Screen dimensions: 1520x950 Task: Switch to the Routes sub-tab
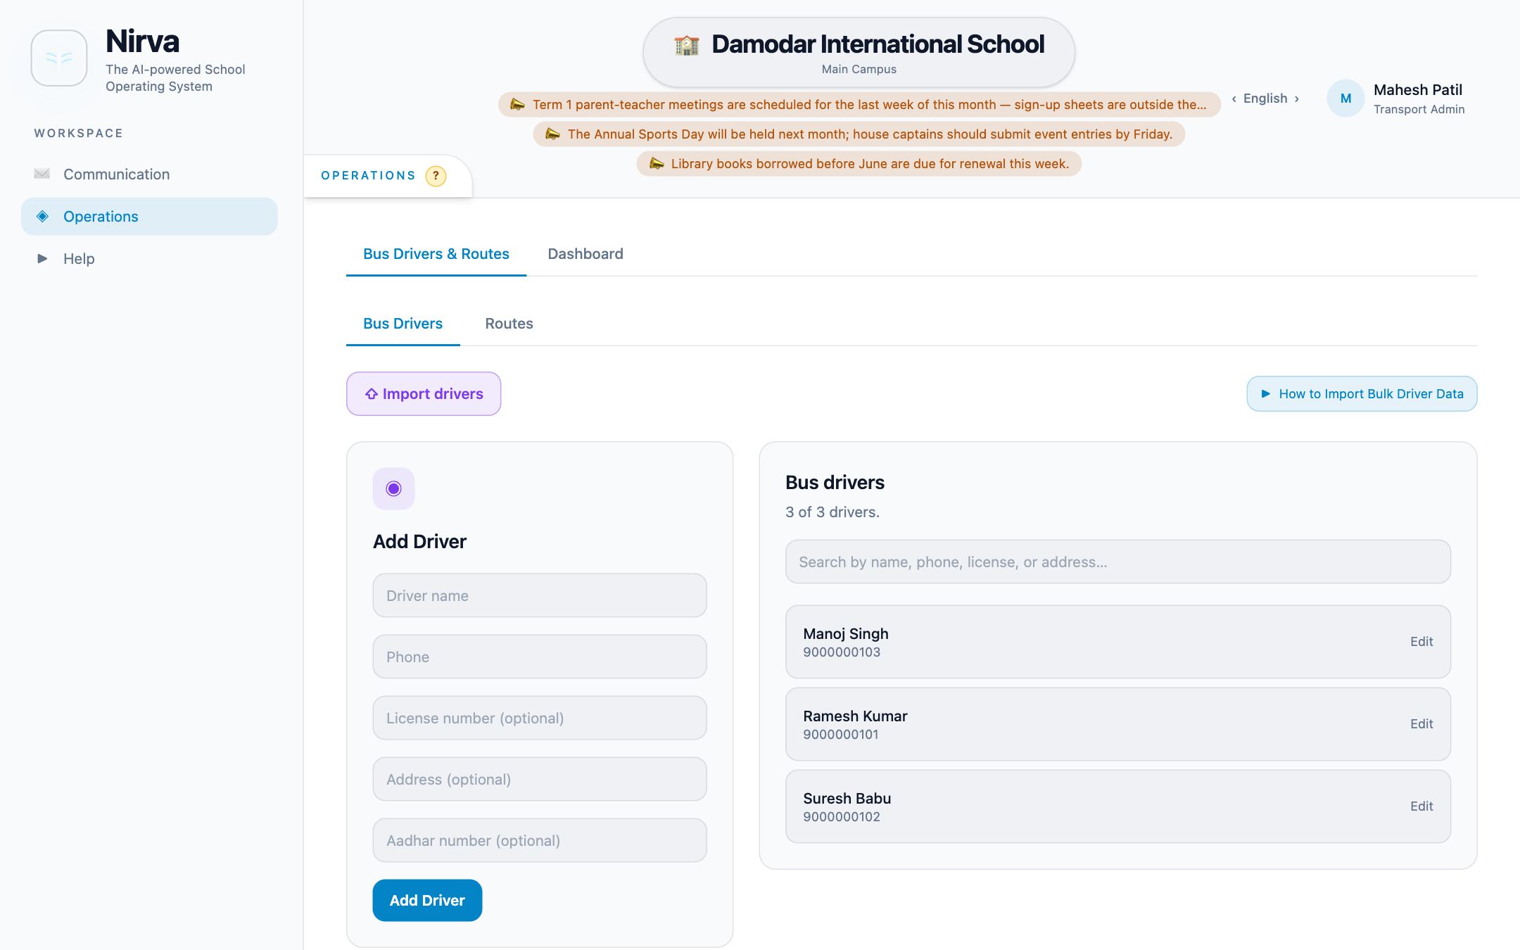(x=509, y=324)
